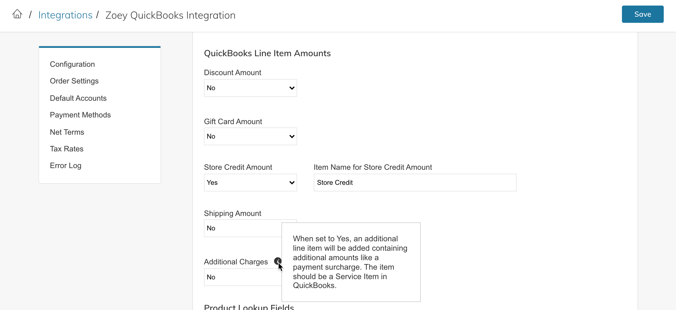Open Tax Rates in sidebar
676x310 pixels.
[67, 149]
